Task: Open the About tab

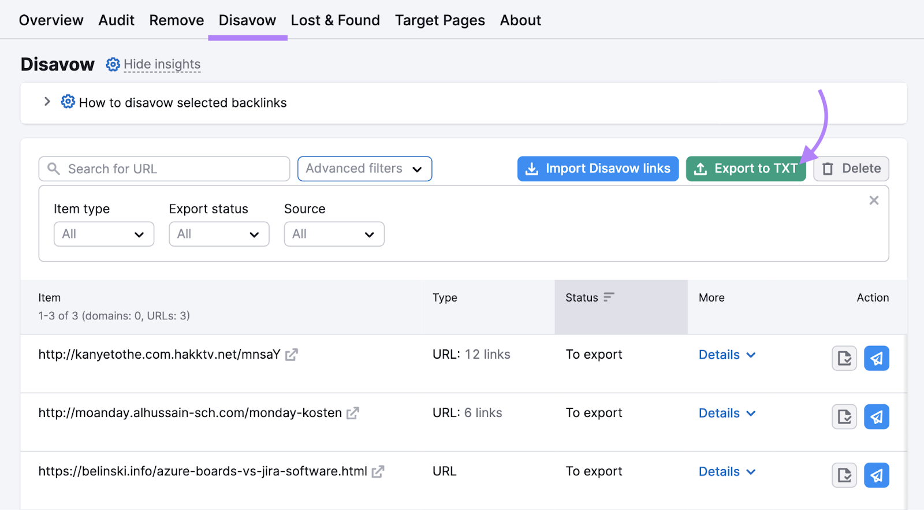Action: click(520, 20)
